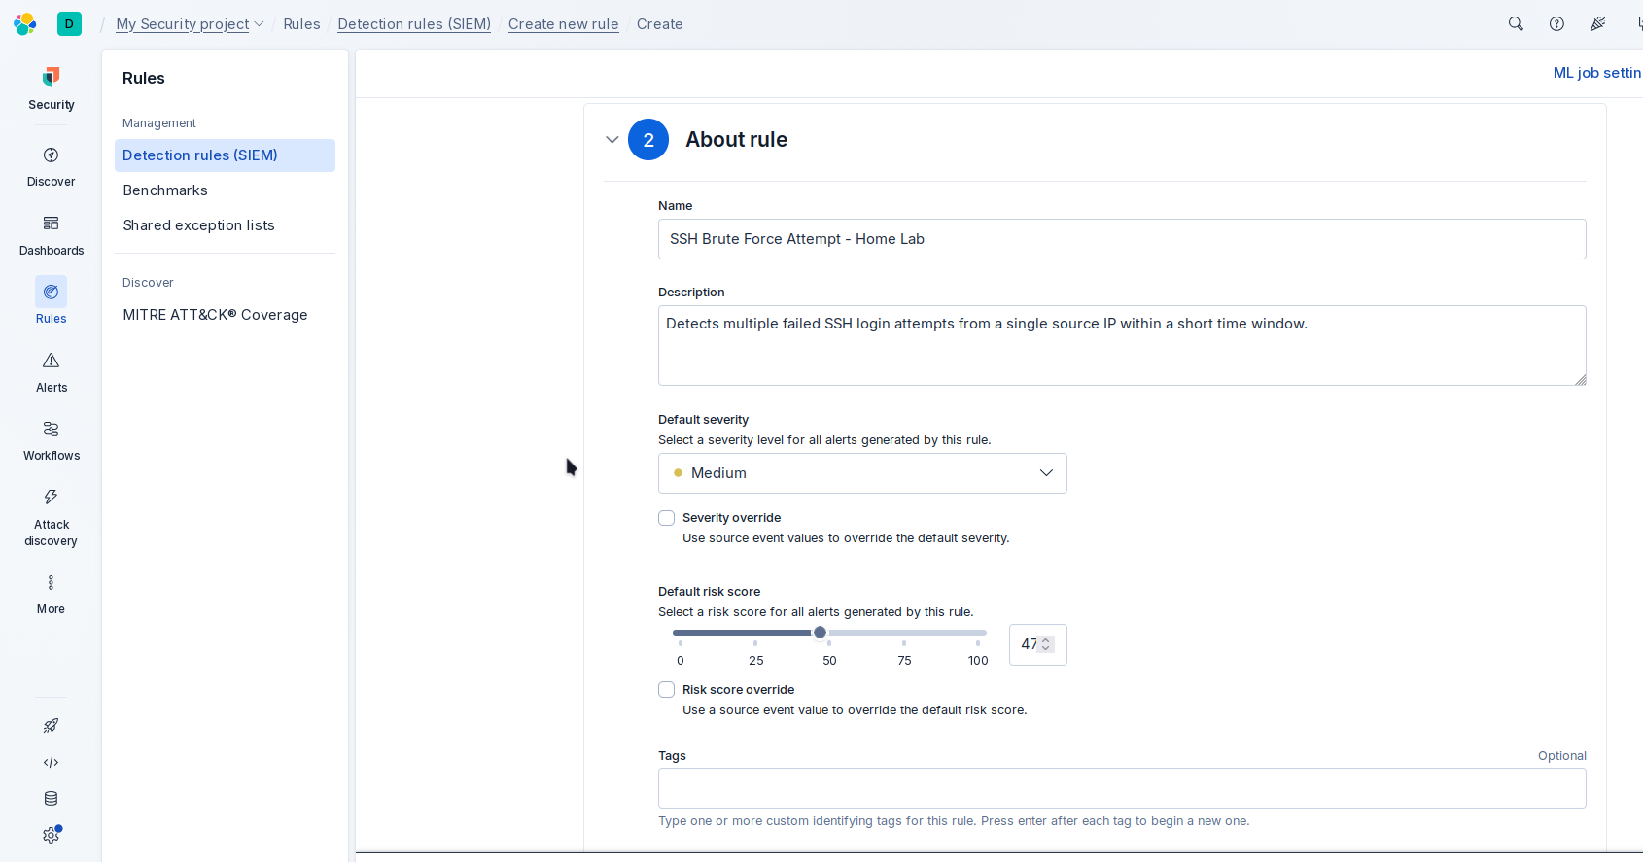
Task: Click the risk score slider handle
Action: pyautogui.click(x=821, y=633)
